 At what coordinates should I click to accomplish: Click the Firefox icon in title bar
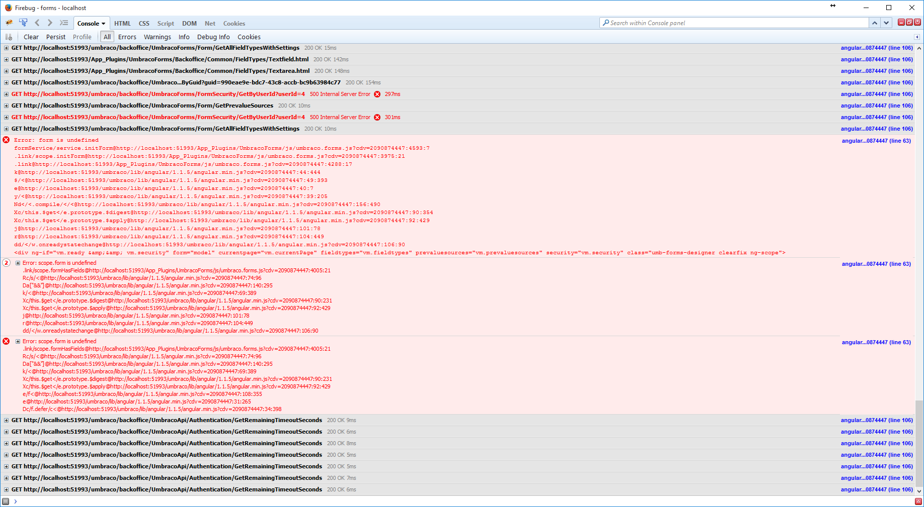tap(8, 8)
